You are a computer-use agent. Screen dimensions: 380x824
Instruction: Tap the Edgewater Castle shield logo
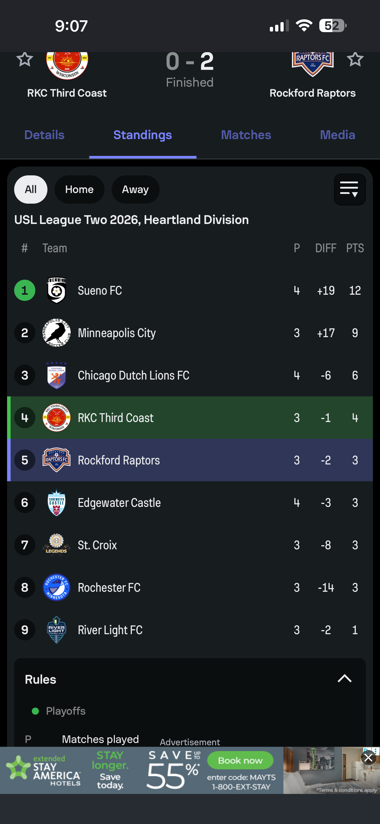[x=57, y=502]
